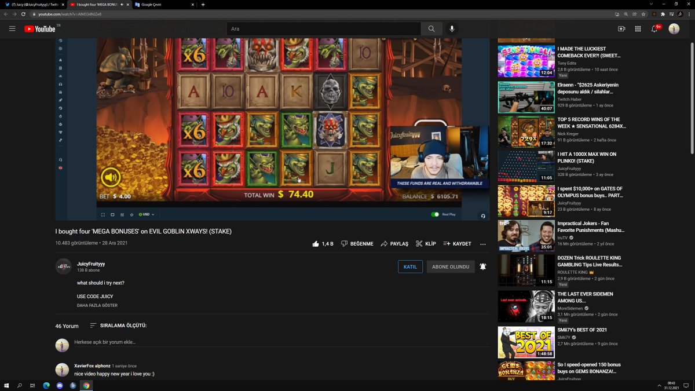Go back with the browser back arrow
The height and width of the screenshot is (391, 695).
6,13
